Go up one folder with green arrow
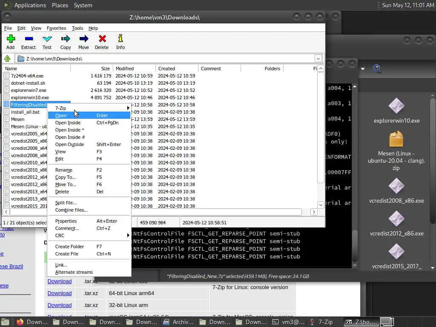Viewport: 436px width, 327px height. tap(7, 58)
